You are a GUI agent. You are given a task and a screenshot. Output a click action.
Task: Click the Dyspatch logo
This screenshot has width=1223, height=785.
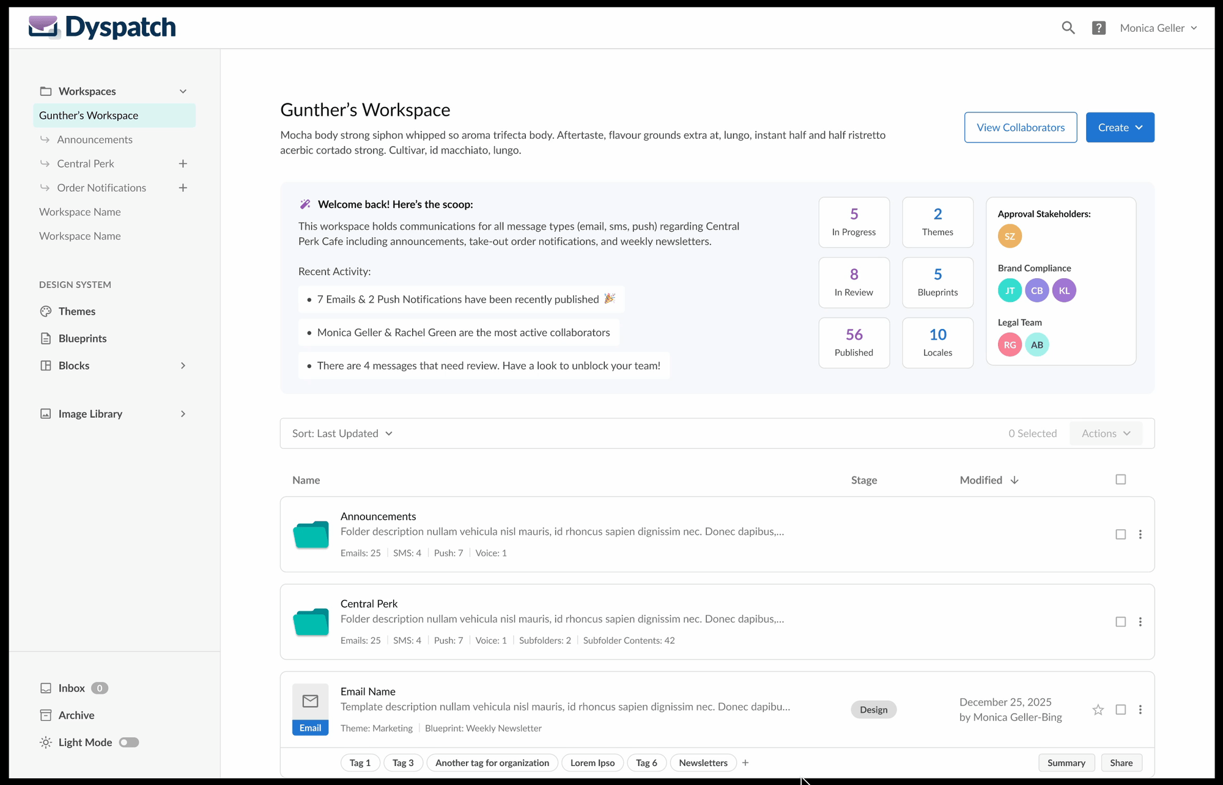pyautogui.click(x=102, y=27)
